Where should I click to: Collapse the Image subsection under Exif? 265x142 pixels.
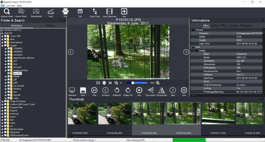(x=196, y=51)
